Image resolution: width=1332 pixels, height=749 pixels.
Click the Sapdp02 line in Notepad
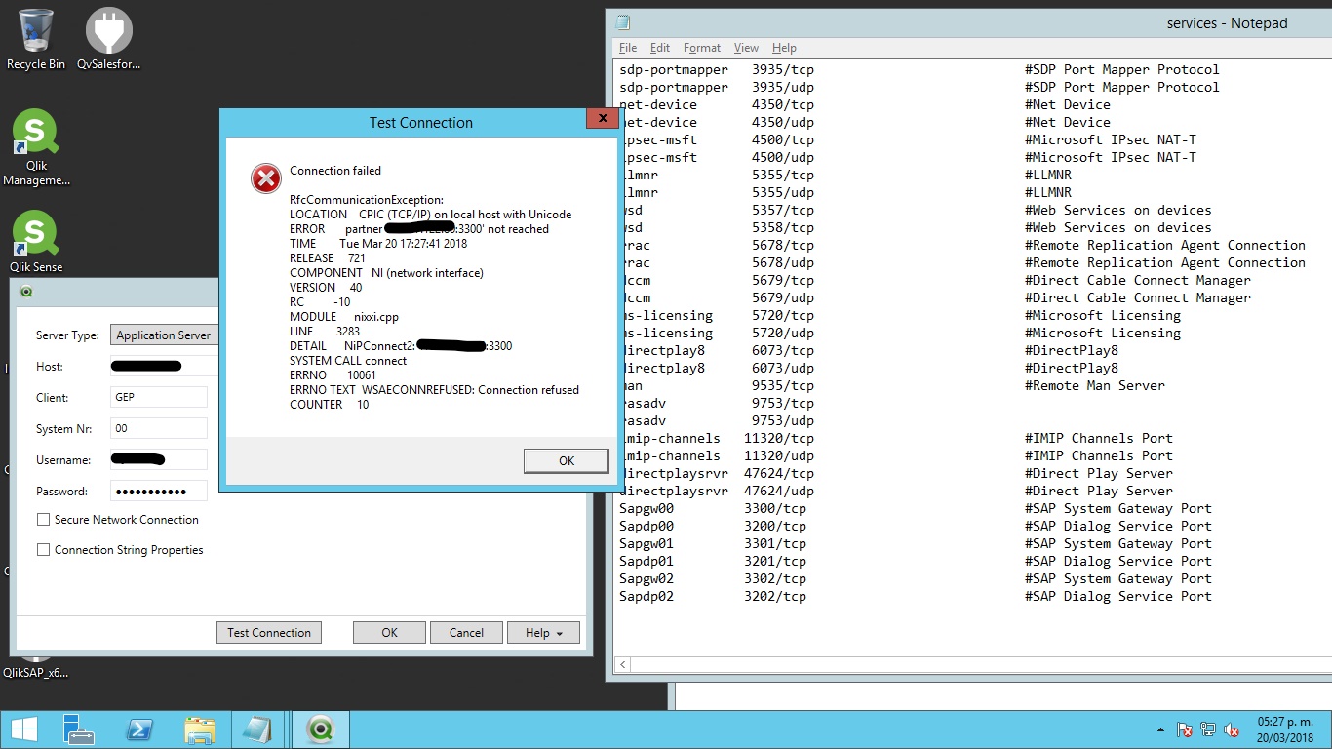915,596
